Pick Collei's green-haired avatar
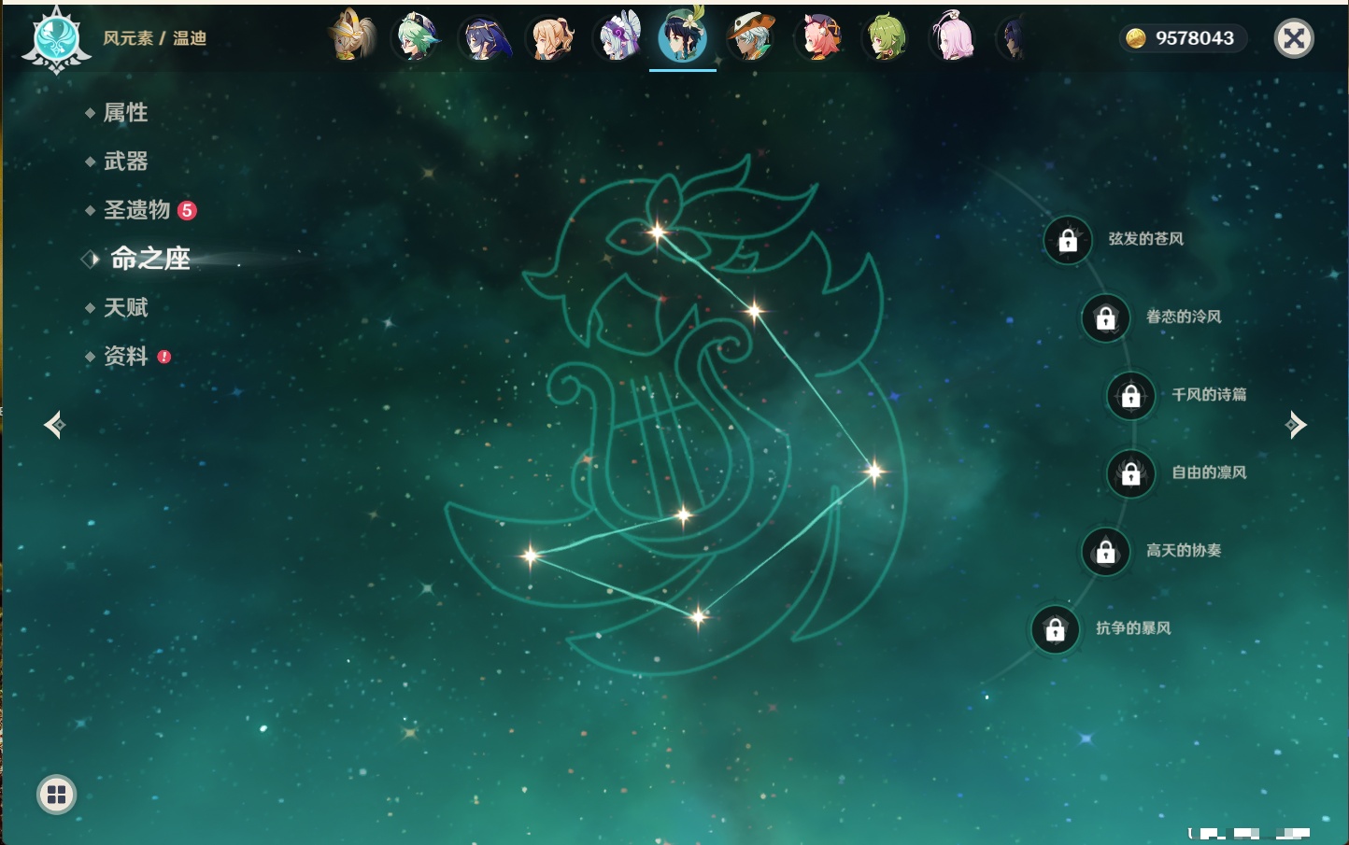 coord(886,38)
